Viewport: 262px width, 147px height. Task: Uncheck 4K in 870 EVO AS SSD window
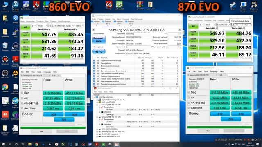189,98
